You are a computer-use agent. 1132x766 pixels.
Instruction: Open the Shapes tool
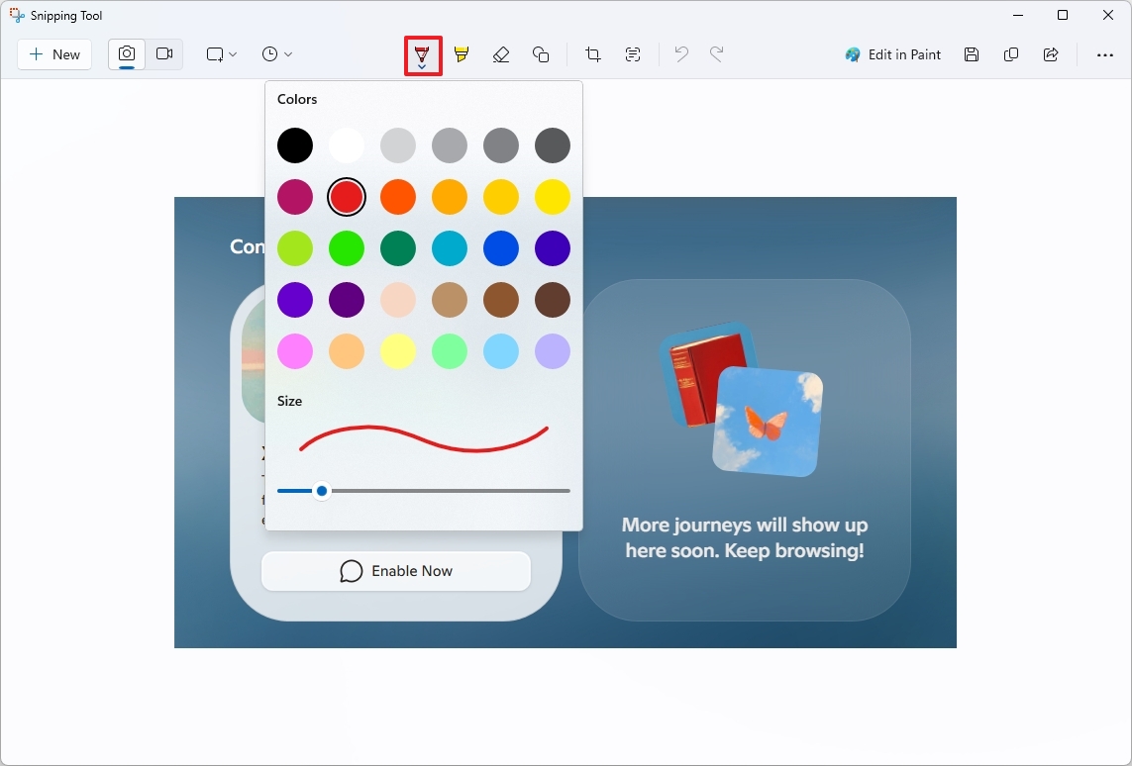point(542,54)
